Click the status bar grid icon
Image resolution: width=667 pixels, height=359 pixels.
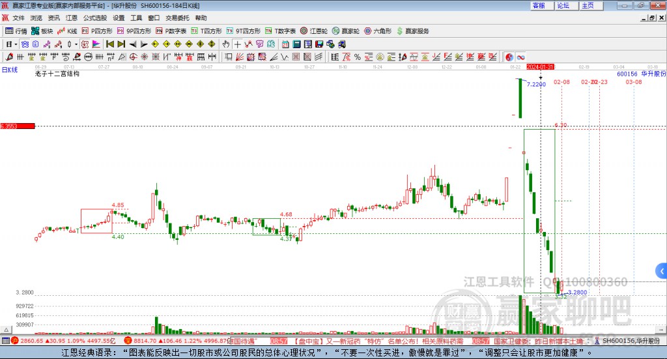(5, 341)
